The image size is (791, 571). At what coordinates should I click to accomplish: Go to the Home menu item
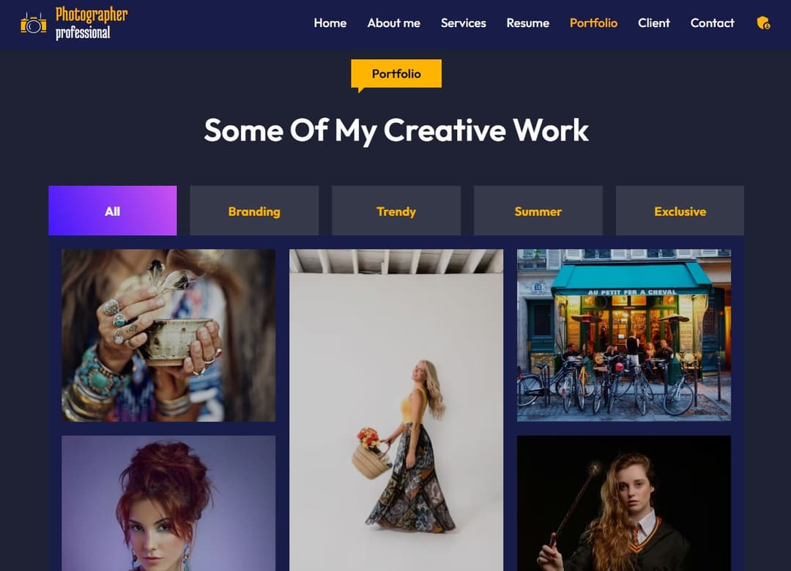click(x=330, y=23)
